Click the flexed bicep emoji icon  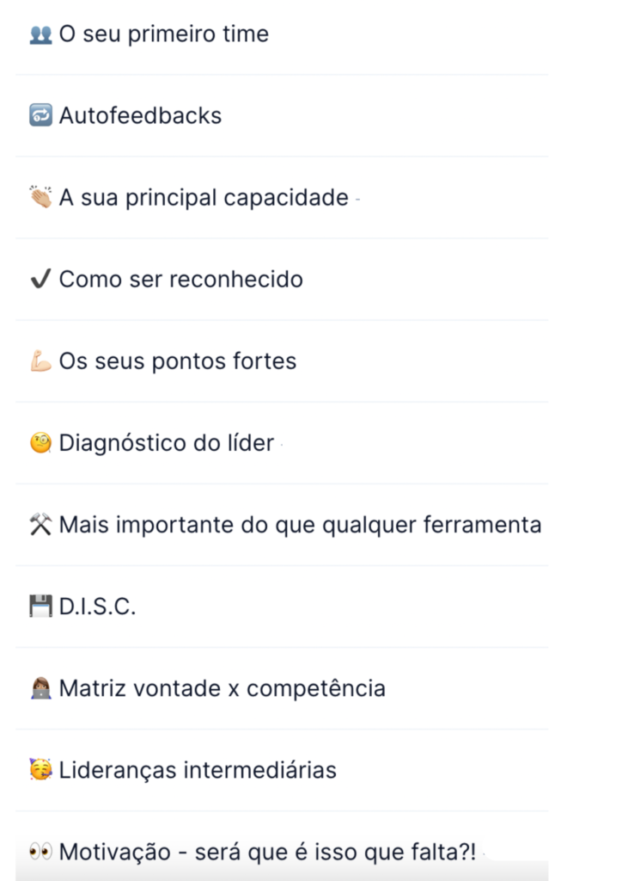(x=40, y=360)
